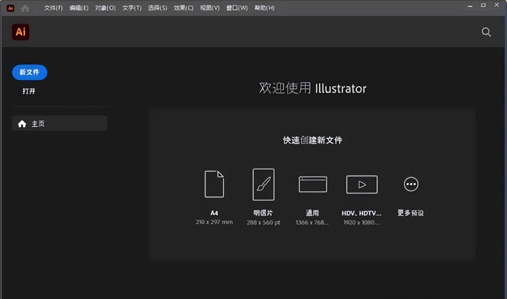This screenshot has height=299, width=507.
Task: Open search with the magnifier icon
Action: tap(486, 32)
